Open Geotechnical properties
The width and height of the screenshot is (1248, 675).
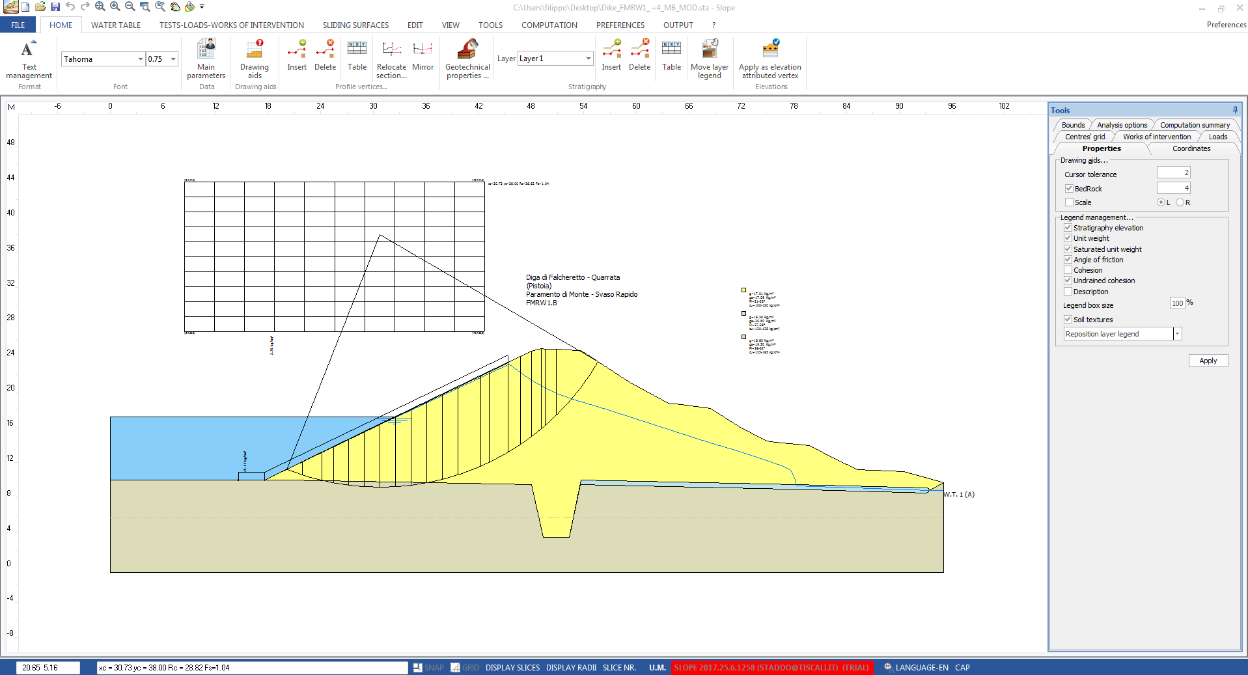click(467, 59)
